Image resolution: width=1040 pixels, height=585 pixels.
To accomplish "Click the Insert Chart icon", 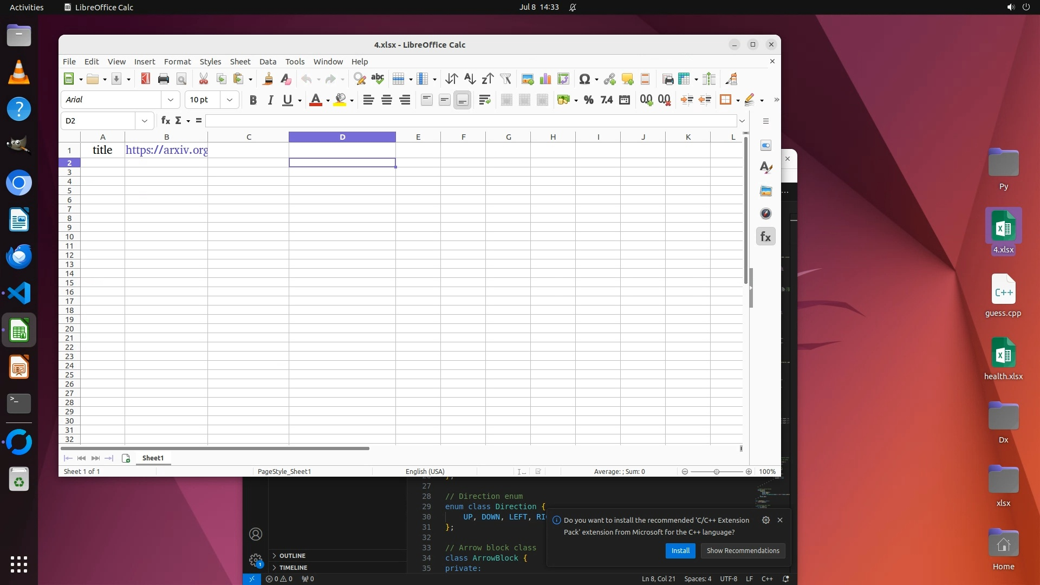I will click(545, 79).
